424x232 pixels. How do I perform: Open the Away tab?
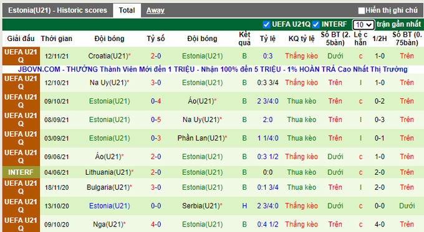click(x=155, y=11)
